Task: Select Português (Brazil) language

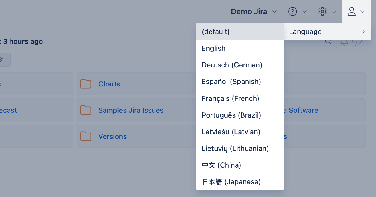Action: tap(240, 115)
